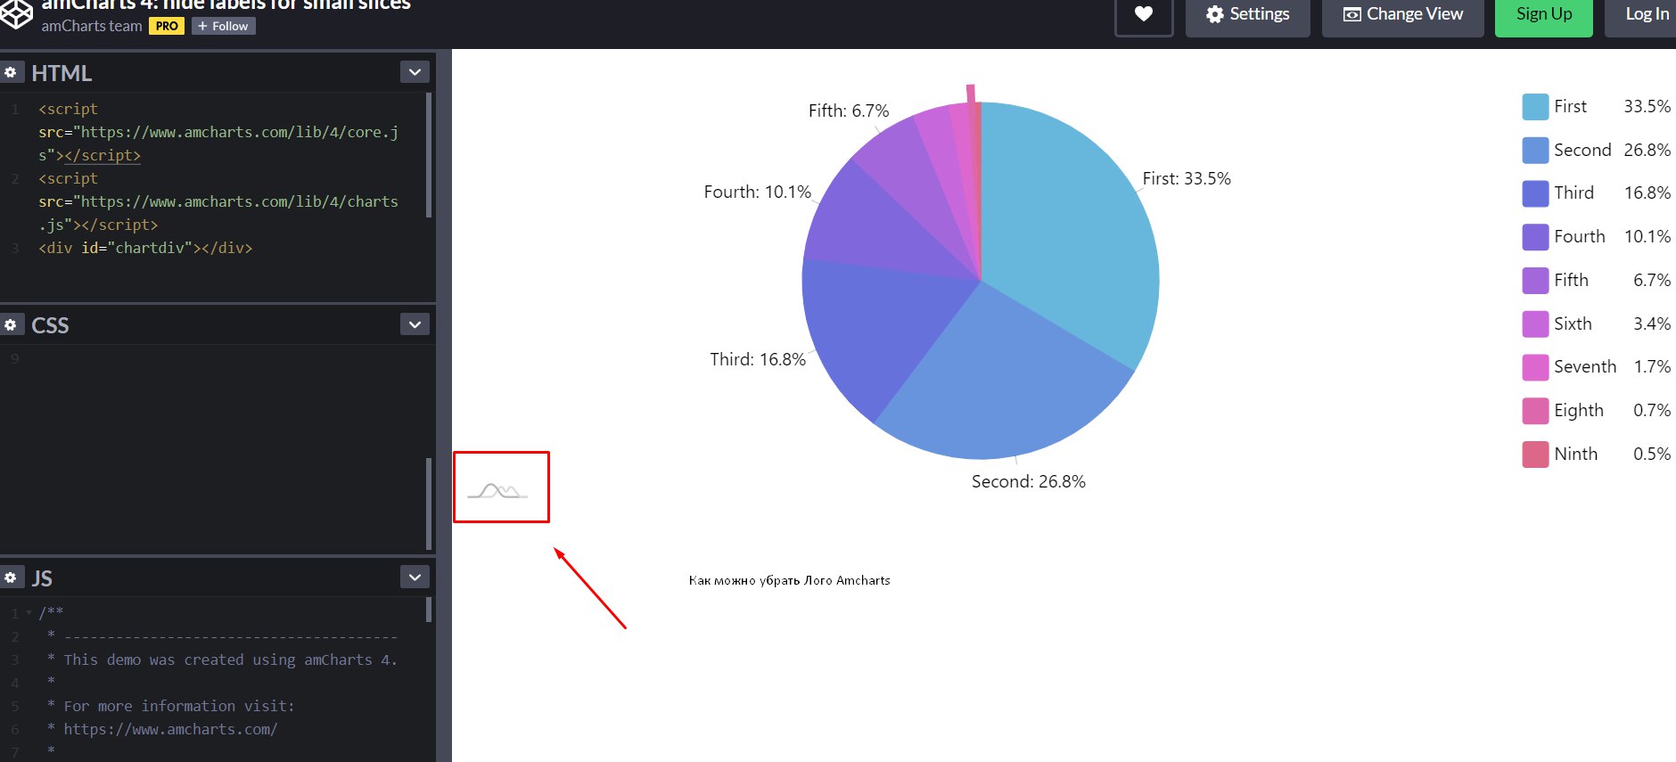
Task: Toggle First slice legend marker
Action: [x=1535, y=107]
